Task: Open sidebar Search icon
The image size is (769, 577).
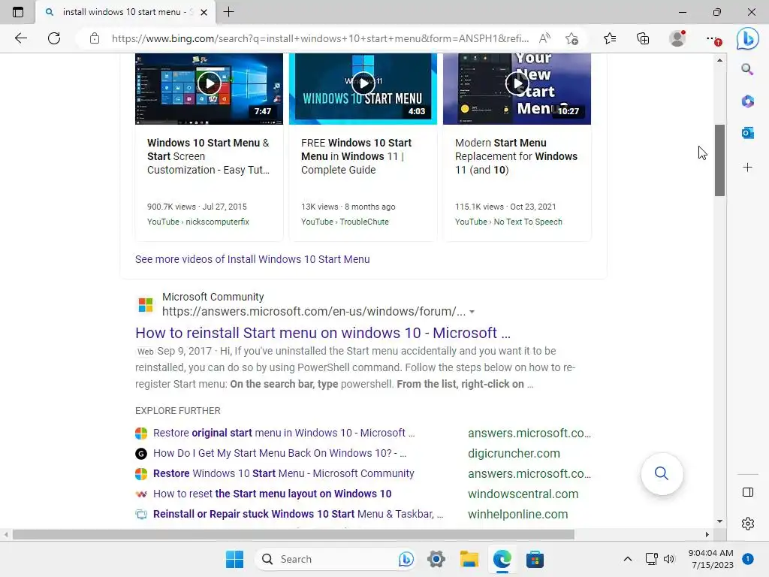Action: pos(747,69)
